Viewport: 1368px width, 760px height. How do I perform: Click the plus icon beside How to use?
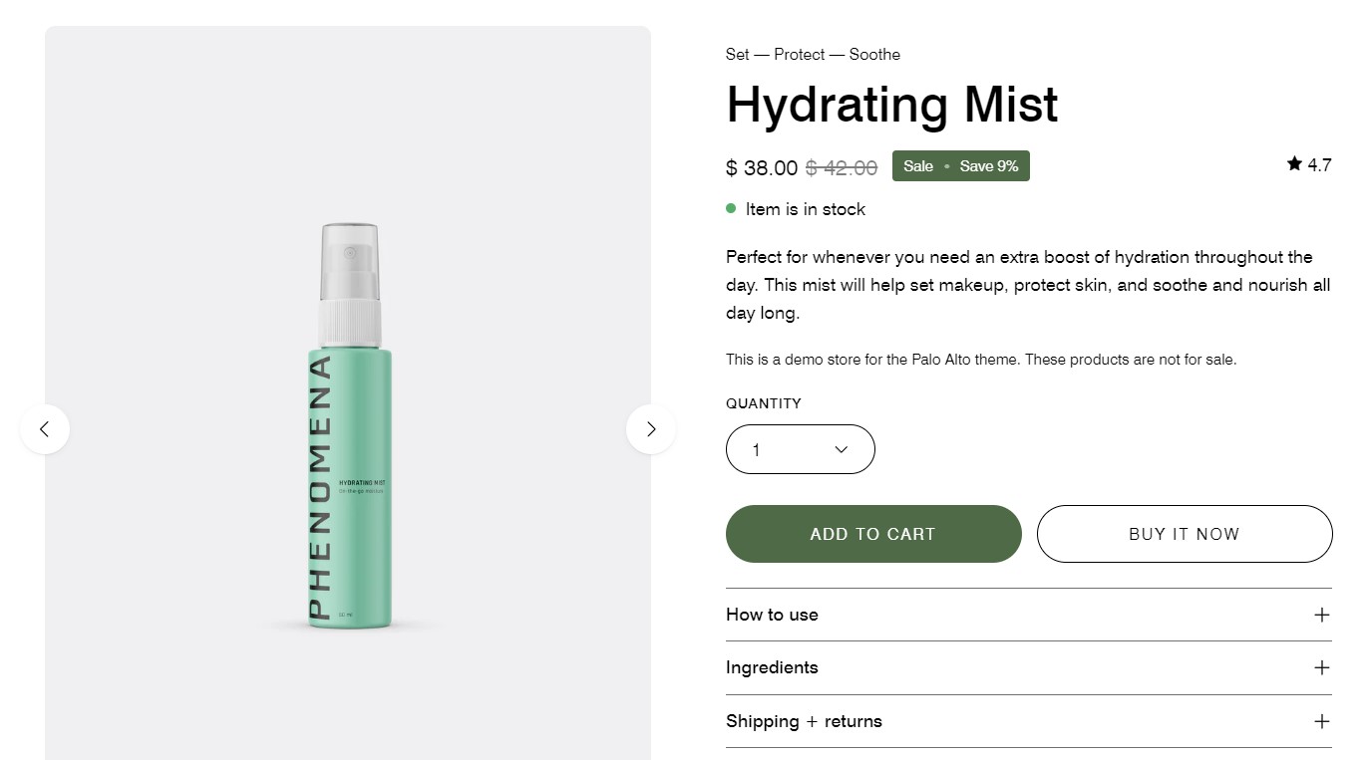1322,615
